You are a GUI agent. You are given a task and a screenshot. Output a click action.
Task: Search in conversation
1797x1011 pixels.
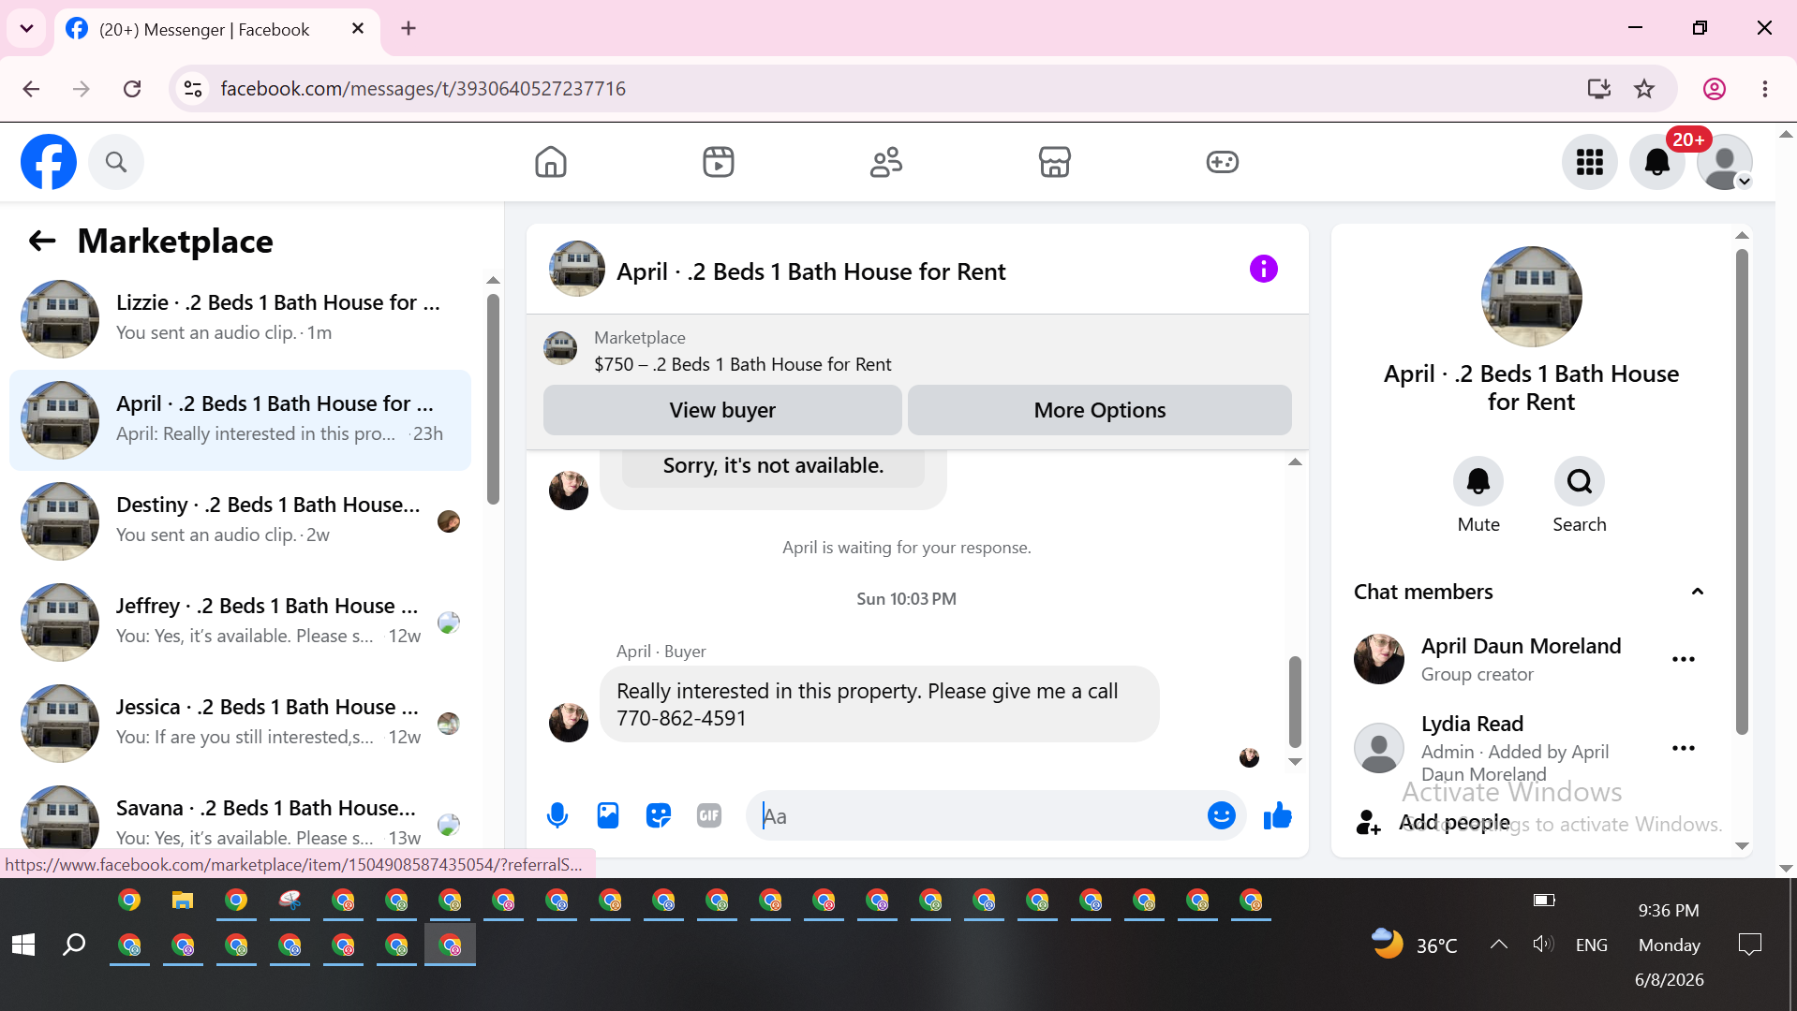pyautogui.click(x=1580, y=481)
